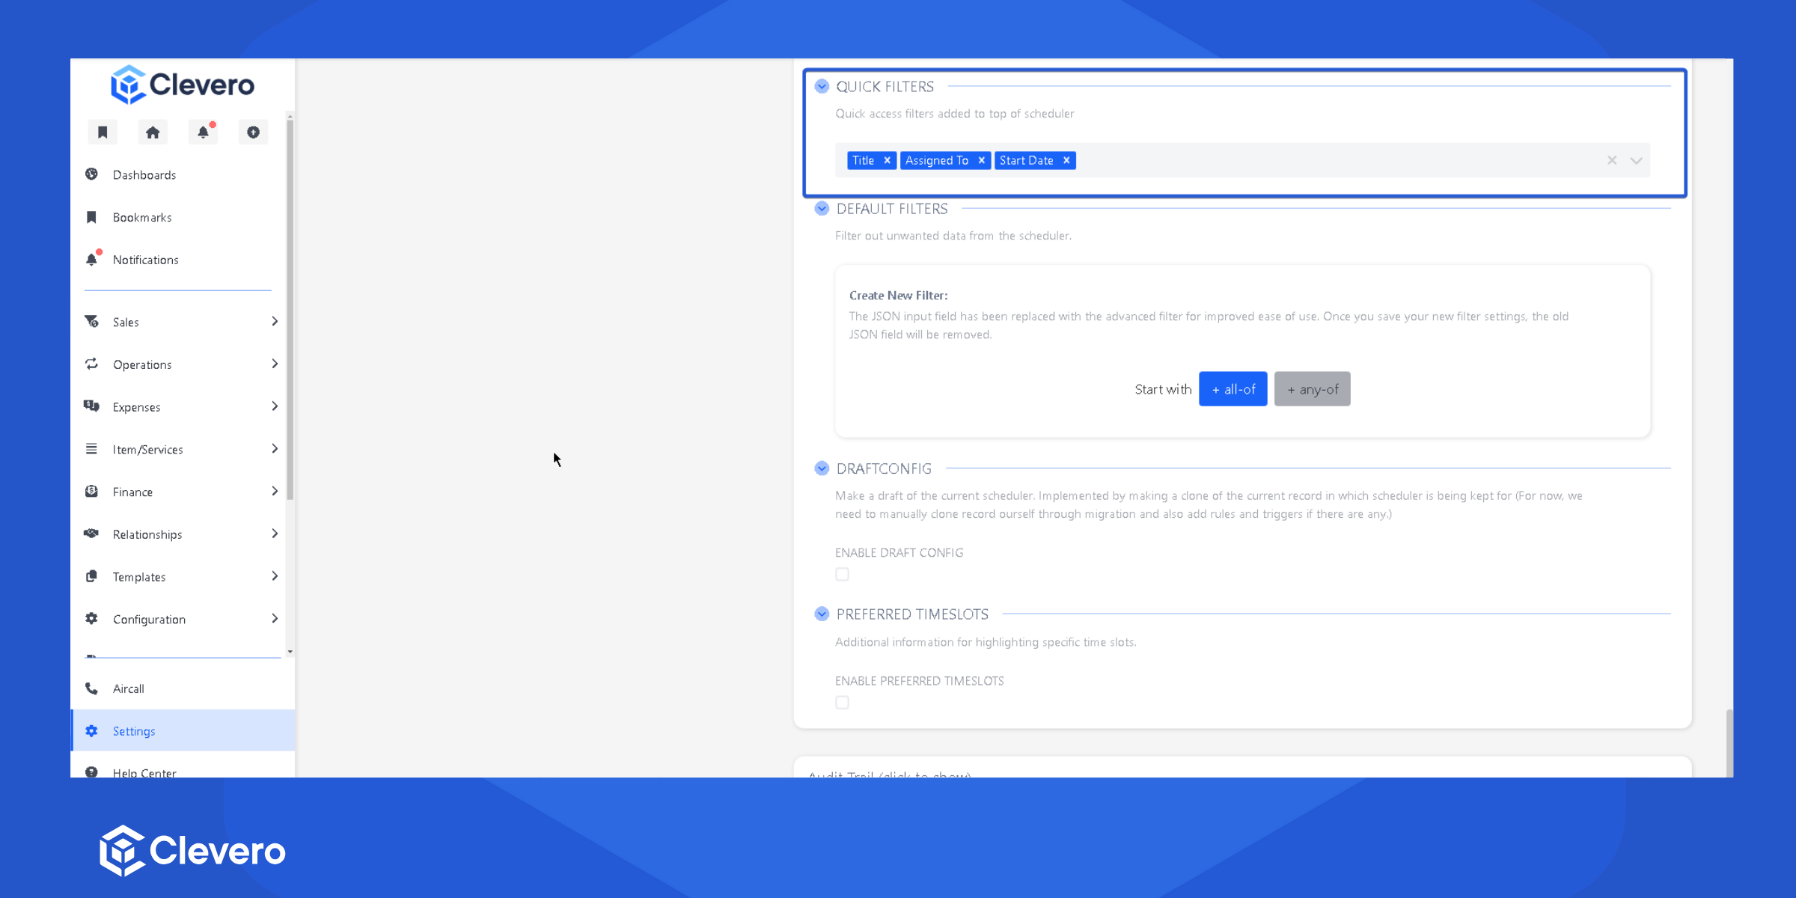1796x898 pixels.
Task: Enable the Draft Config checkbox
Action: tap(842, 574)
